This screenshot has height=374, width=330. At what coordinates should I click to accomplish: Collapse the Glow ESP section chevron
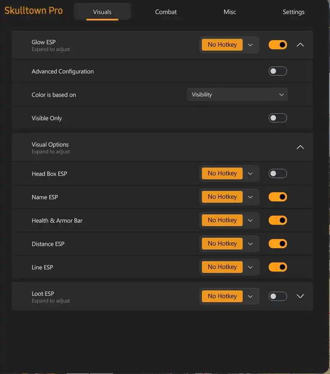tap(300, 45)
